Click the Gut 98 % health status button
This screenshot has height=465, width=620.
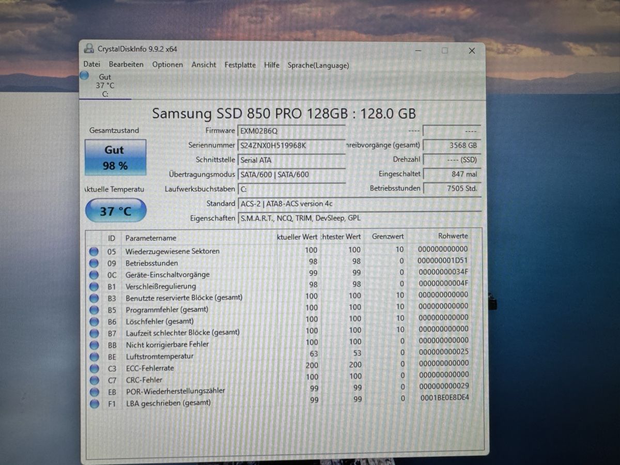115,158
